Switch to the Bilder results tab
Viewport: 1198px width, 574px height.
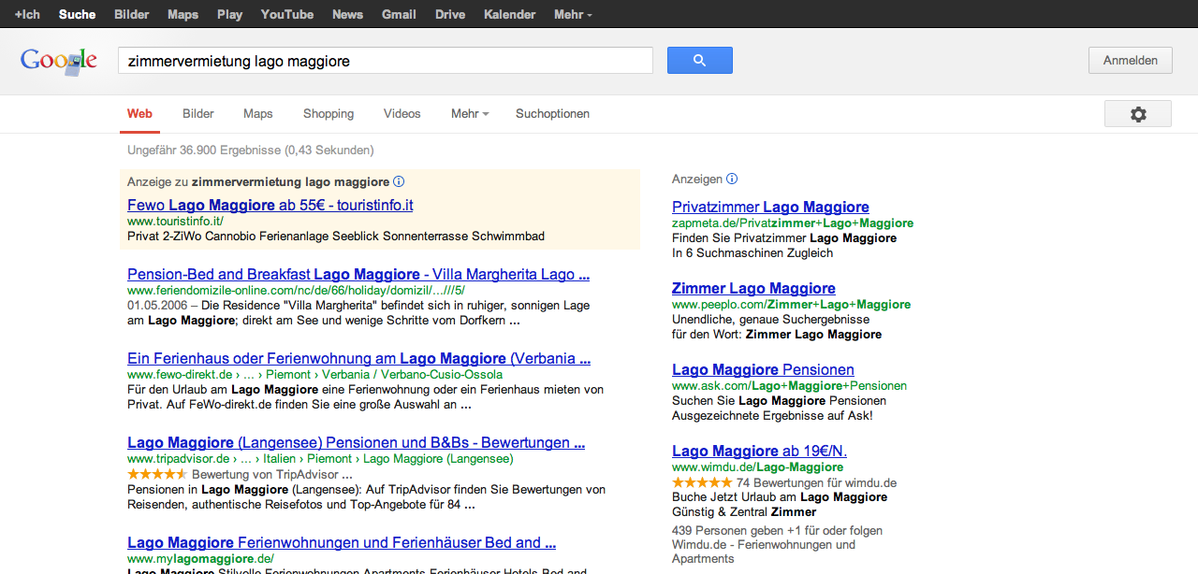(198, 114)
